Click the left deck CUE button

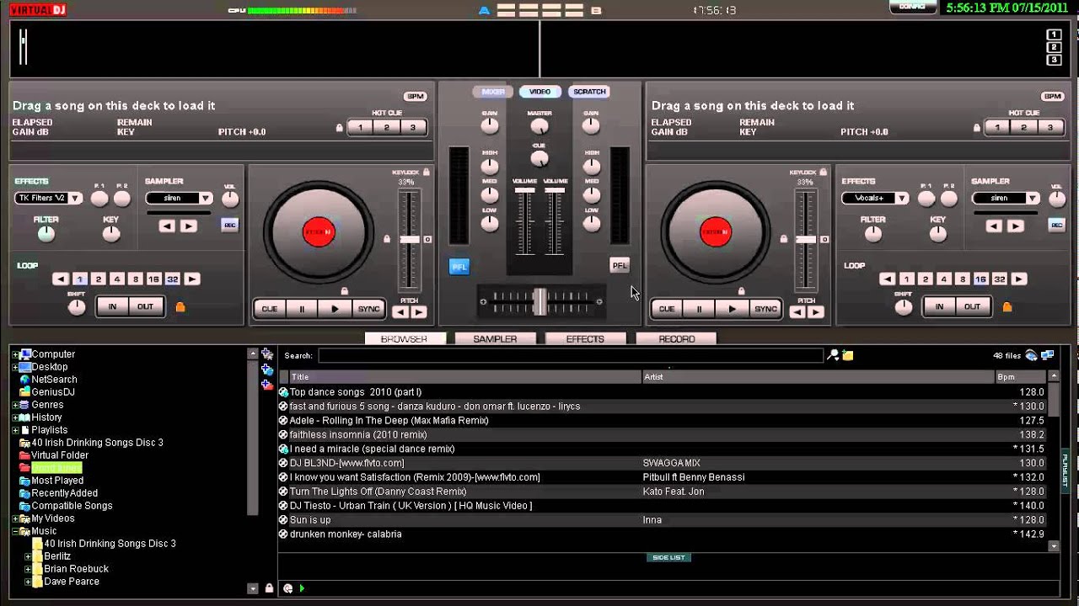pyautogui.click(x=269, y=309)
